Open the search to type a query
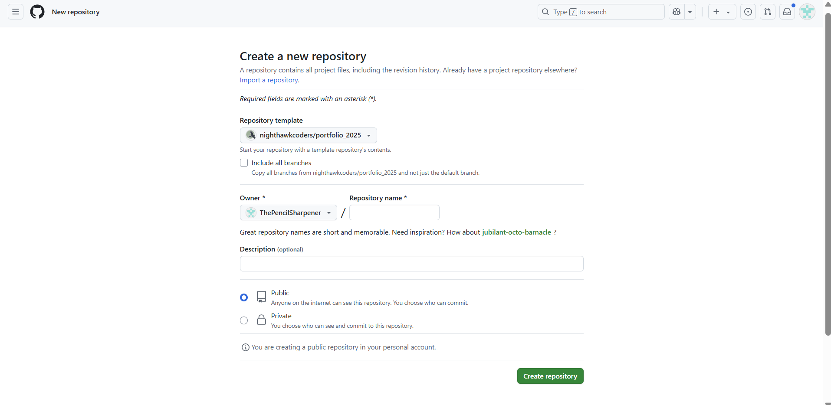Viewport: 831px width, 405px height. [601, 12]
